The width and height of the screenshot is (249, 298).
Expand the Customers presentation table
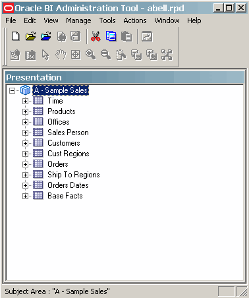(x=25, y=143)
